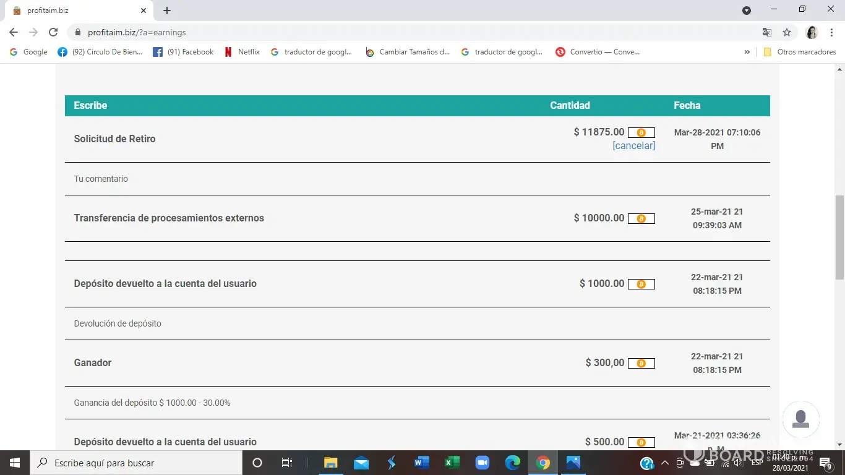Open the Google Translate page icon

pyautogui.click(x=767, y=32)
